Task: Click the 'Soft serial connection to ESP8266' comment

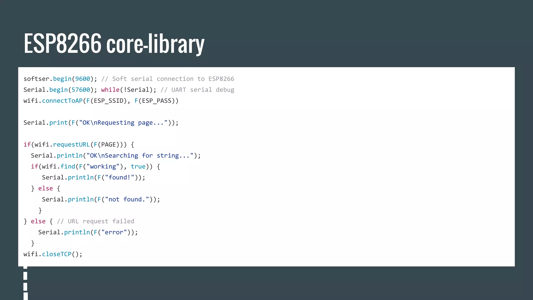Action: 168,79
